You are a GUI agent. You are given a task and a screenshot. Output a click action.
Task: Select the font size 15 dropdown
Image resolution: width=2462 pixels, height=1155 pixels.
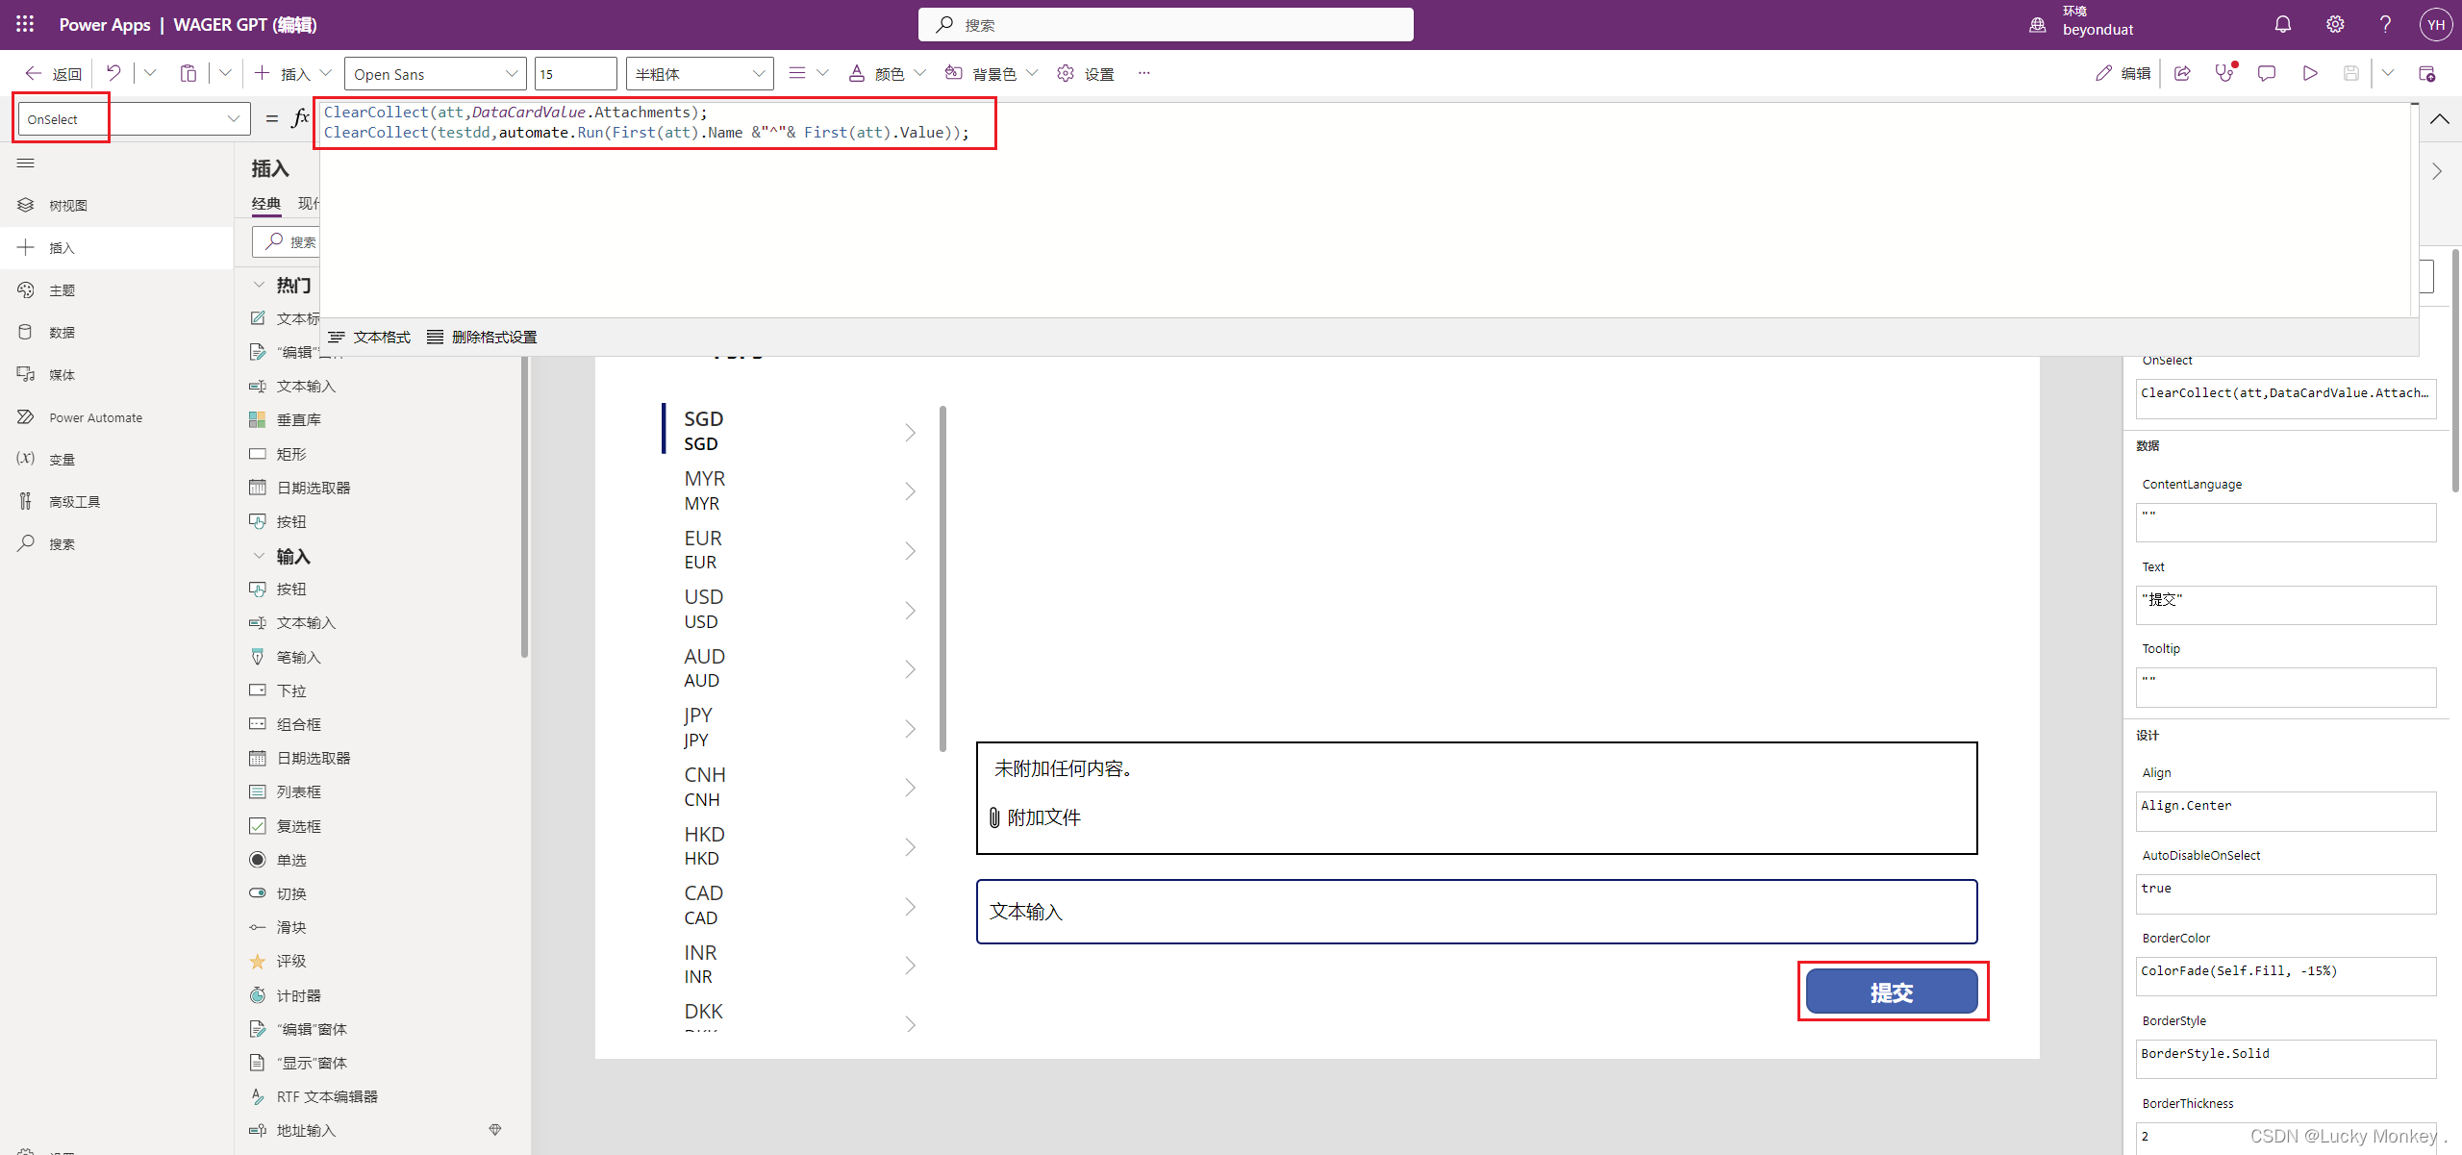pos(573,74)
